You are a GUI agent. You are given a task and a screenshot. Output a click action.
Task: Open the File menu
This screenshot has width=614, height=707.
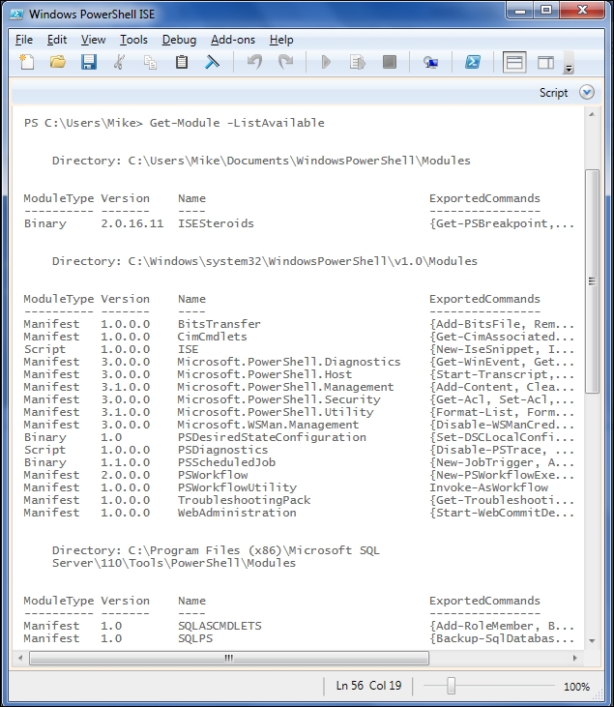click(24, 40)
